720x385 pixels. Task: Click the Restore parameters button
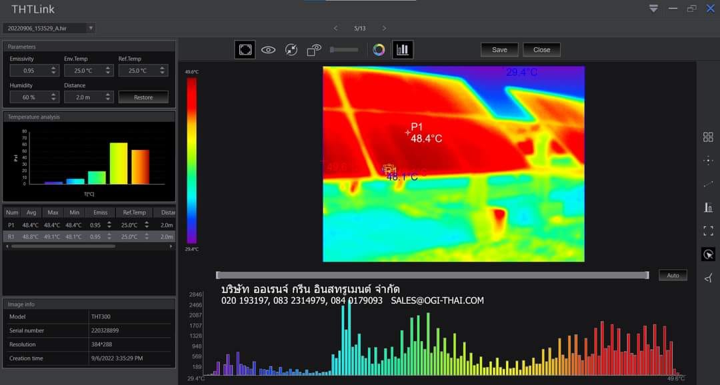pyautogui.click(x=143, y=97)
